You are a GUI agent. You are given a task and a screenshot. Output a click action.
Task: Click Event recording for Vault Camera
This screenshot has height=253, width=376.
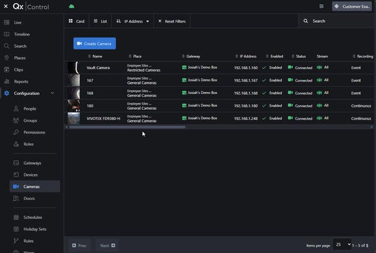tap(356, 68)
